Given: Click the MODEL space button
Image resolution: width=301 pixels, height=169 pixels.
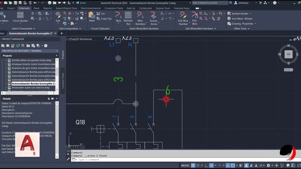Looking at the screenshot, I should pos(185,165).
